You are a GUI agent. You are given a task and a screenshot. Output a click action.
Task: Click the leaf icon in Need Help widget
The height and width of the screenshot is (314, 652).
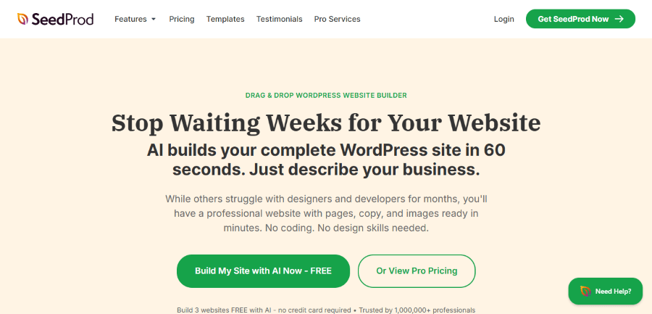coord(586,291)
